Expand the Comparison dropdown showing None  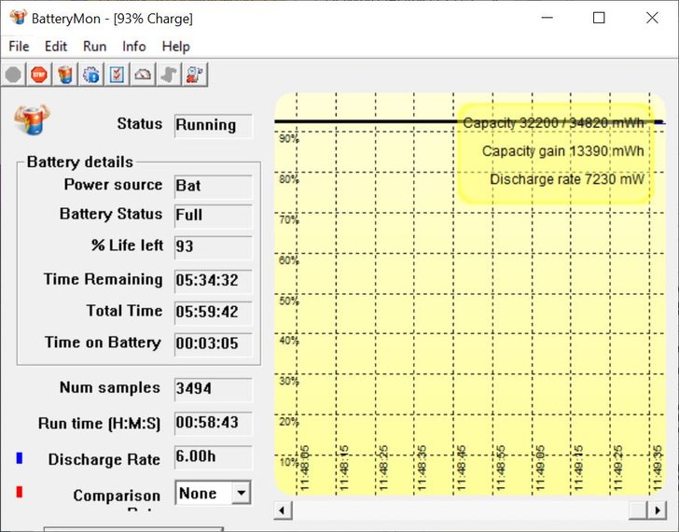[x=242, y=493]
